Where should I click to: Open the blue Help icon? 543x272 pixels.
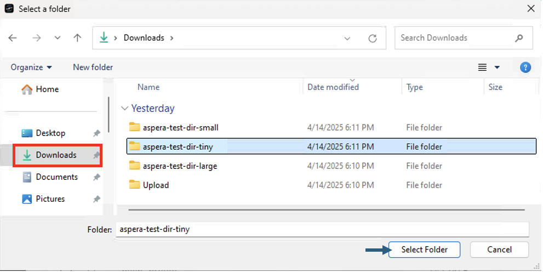[x=525, y=67]
